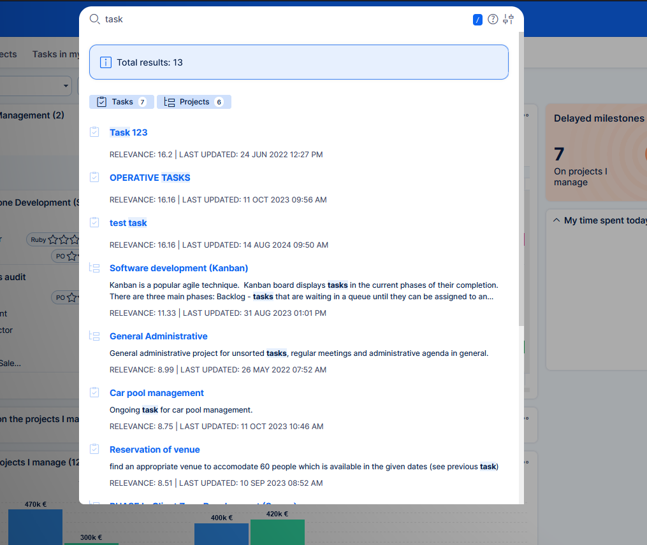
Task: Open the Software development (Kanban) project link
Action: click(178, 268)
